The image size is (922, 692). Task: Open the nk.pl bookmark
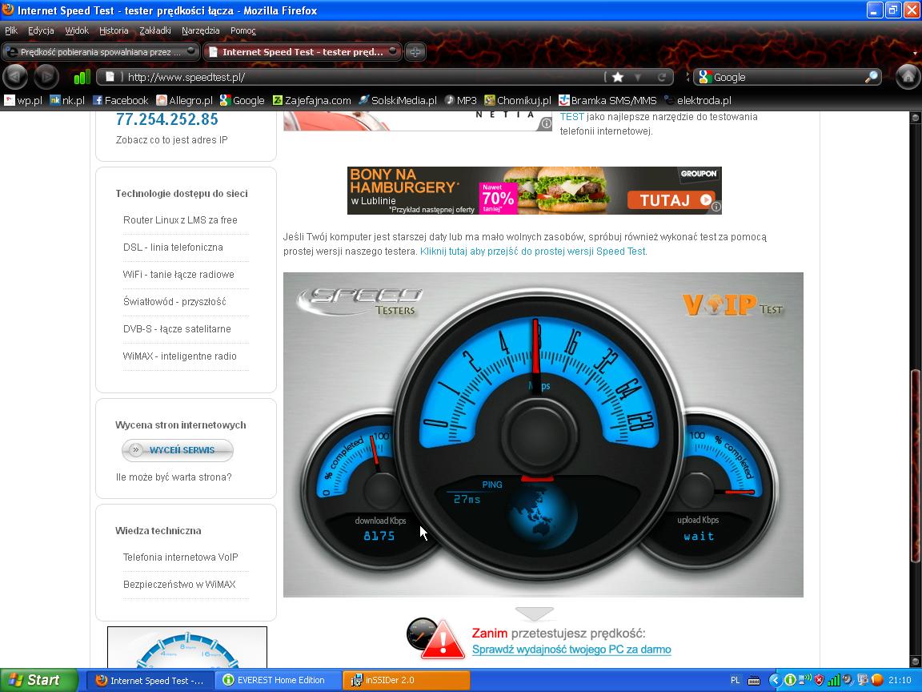(67, 101)
